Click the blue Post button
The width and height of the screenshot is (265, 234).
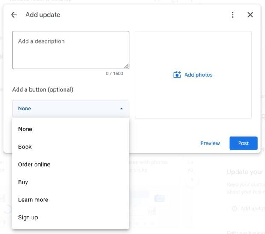[x=243, y=143]
